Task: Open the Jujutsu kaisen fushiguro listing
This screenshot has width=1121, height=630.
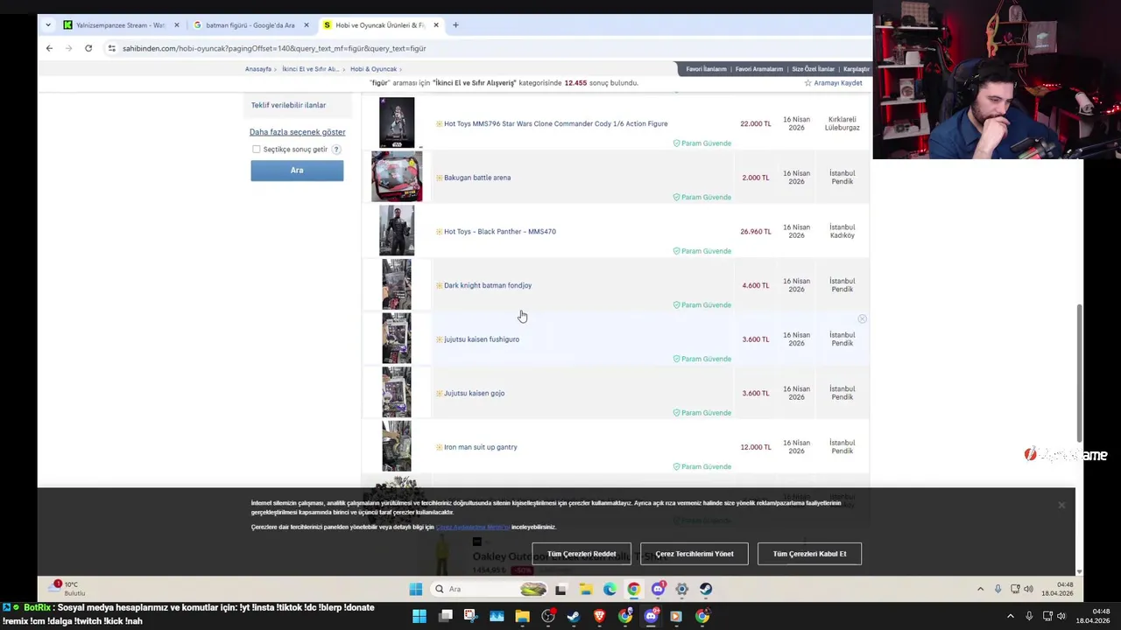Action: pos(481,339)
